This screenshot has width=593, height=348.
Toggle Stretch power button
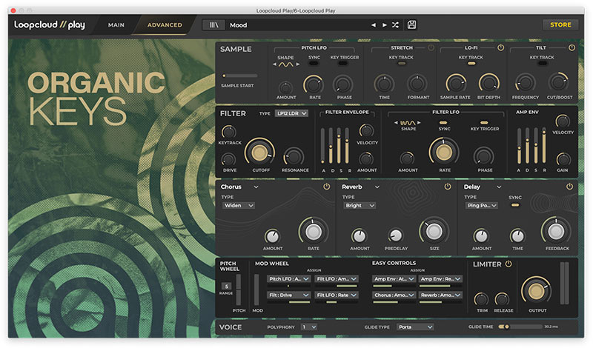click(x=431, y=48)
